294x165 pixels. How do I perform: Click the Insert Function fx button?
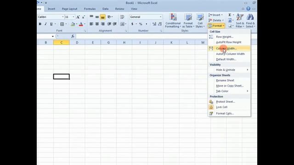[x=73, y=36]
